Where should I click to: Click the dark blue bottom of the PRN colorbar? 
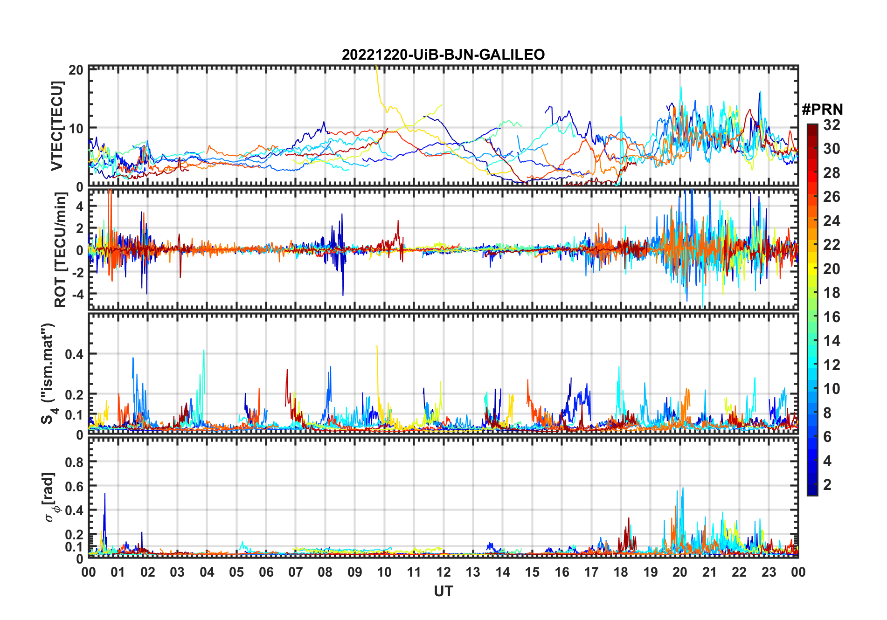[812, 489]
